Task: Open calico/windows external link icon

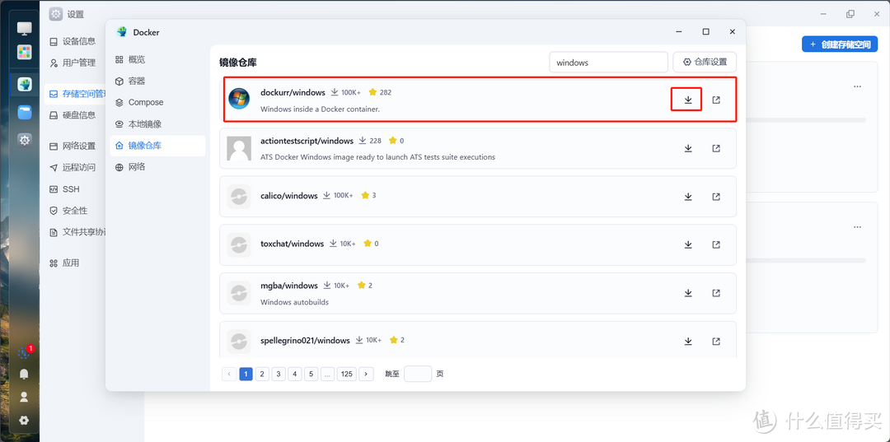Action: pos(716,197)
